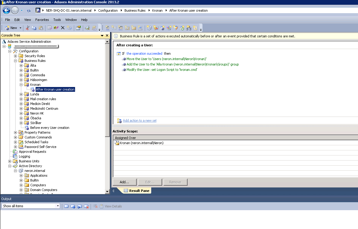Click the Add action to new set icon

pyautogui.click(x=119, y=120)
